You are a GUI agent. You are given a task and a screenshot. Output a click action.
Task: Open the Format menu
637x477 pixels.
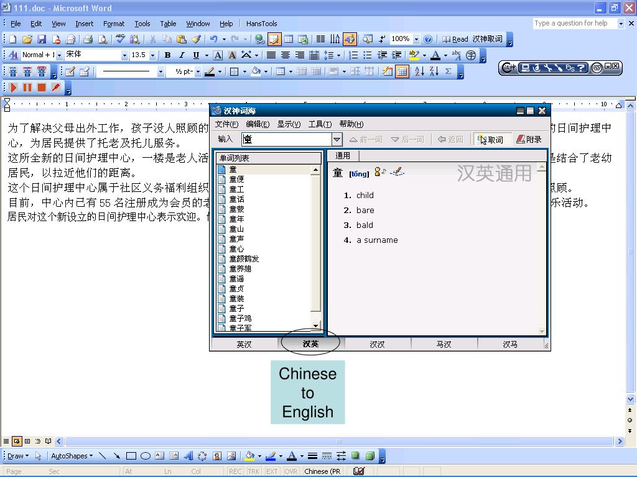pos(114,24)
